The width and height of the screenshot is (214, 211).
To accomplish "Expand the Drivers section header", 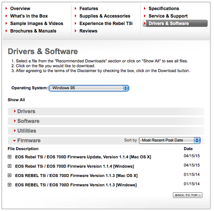I will (106, 111).
